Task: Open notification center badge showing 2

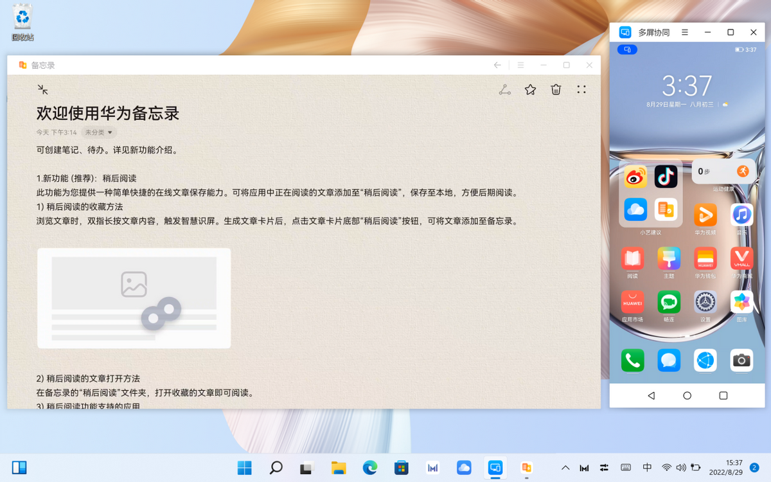Action: [754, 468]
